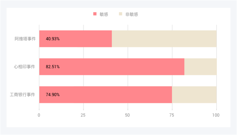Click the 25 axis tick label

[x=83, y=115]
